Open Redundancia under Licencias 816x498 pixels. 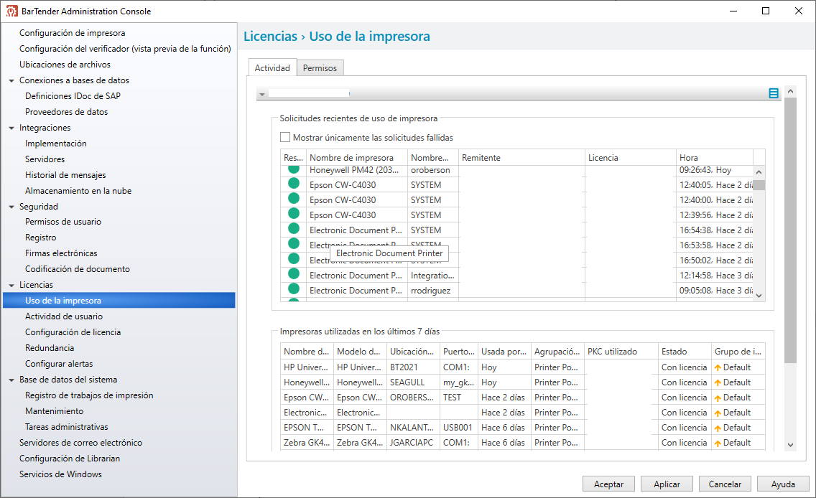pyautogui.click(x=50, y=348)
